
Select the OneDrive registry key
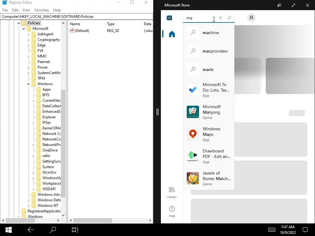pos(50,150)
